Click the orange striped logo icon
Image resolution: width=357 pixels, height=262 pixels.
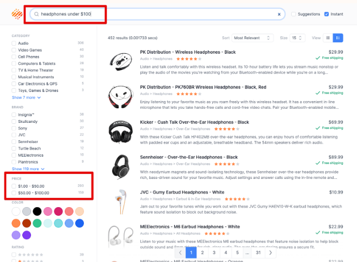[17, 14]
